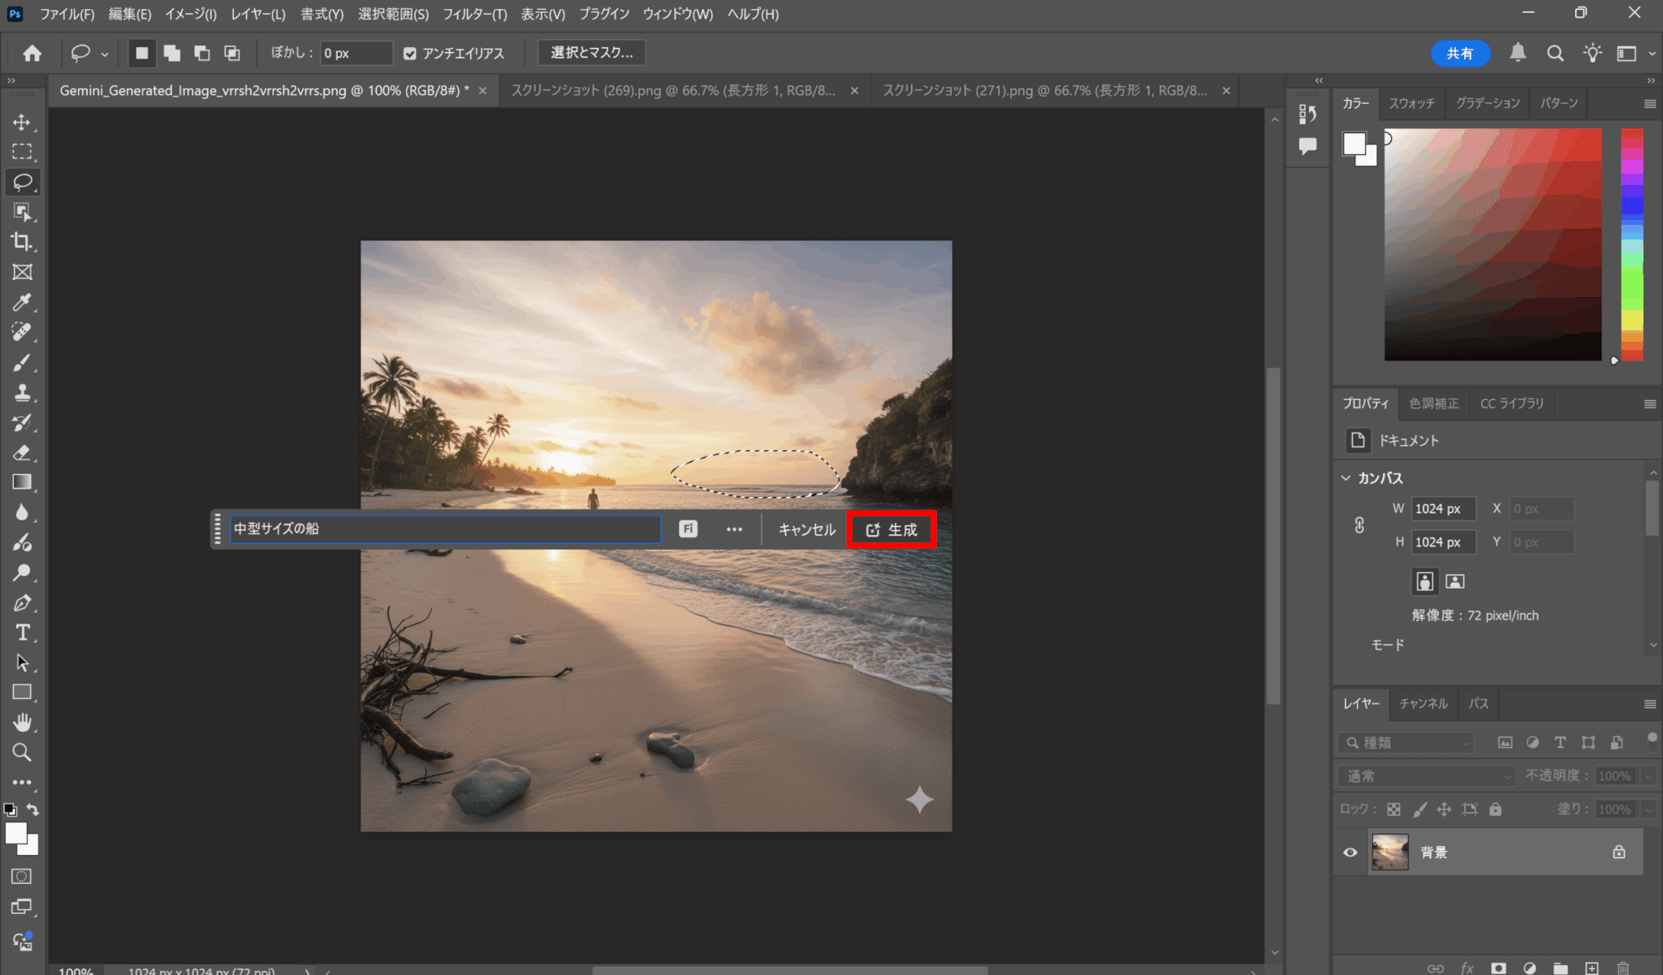Select the Crop tool

(x=22, y=242)
